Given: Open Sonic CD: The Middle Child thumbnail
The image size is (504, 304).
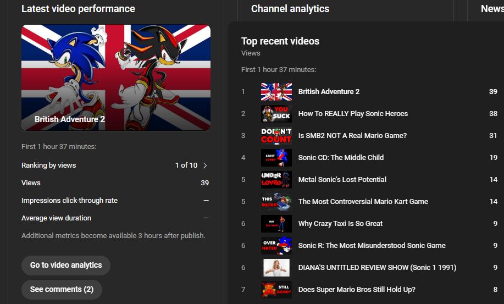Looking at the screenshot, I should [x=276, y=157].
